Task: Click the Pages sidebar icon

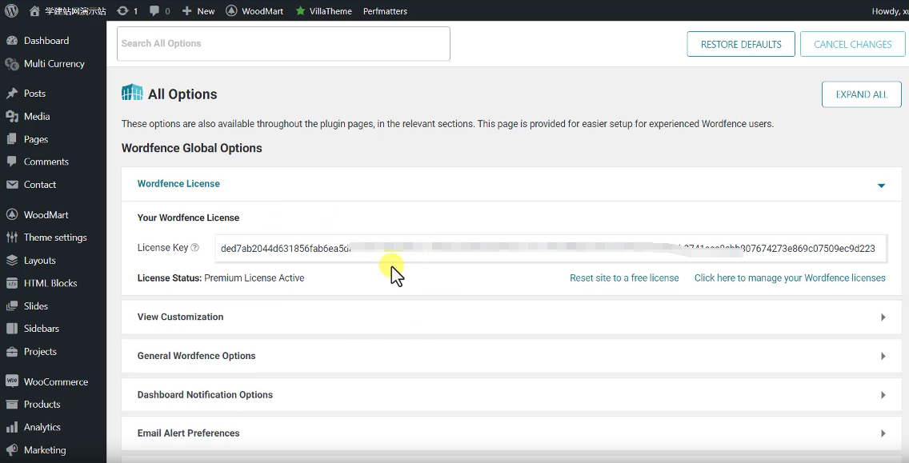Action: pyautogui.click(x=11, y=139)
